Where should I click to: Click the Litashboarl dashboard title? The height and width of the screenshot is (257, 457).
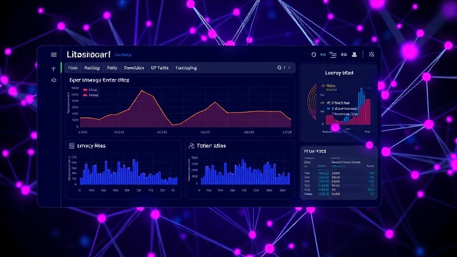pos(89,54)
